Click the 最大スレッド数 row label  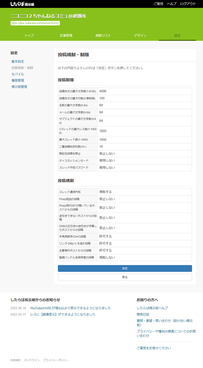(x=74, y=140)
